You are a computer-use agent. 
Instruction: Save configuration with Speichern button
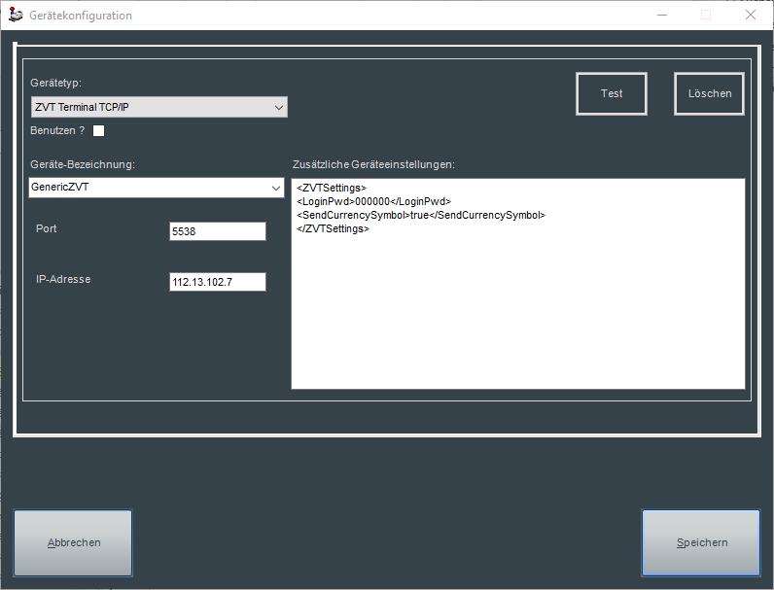701,543
